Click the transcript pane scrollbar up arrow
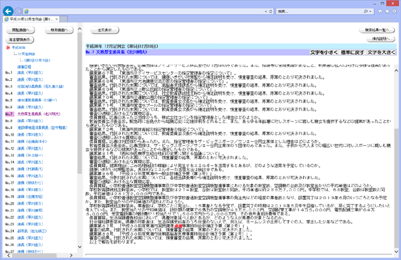 (x=396, y=71)
